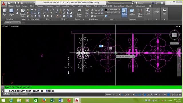Select the Move tool in Modify panel
Image resolution: width=183 pixels, height=103 pixels.
click(64, 9)
